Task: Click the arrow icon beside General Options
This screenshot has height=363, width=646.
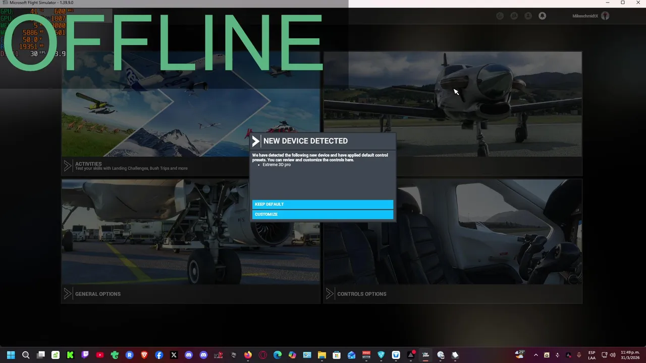Action: pos(68,293)
